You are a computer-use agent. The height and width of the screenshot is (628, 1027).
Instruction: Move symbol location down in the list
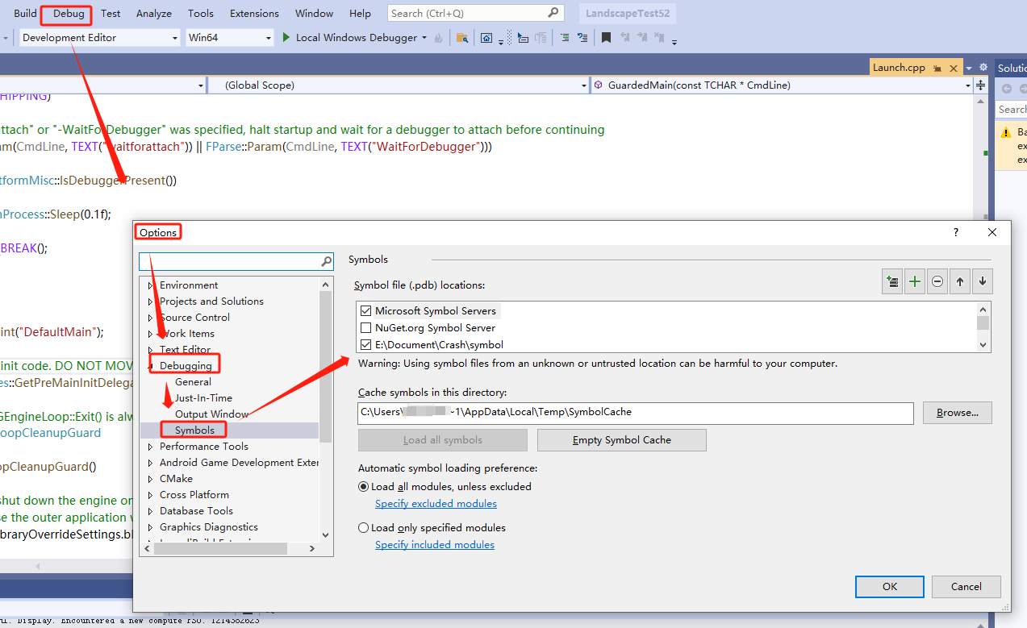point(982,281)
